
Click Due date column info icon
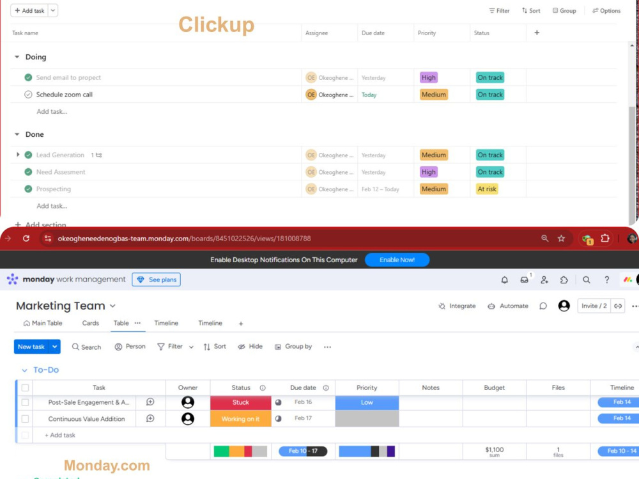pos(326,388)
